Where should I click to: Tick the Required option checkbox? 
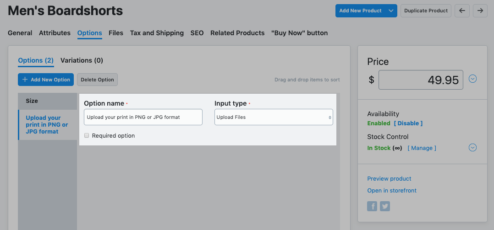point(87,136)
